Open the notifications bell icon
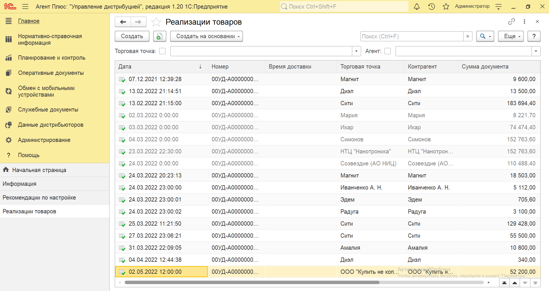The width and height of the screenshot is (549, 291). (416, 7)
